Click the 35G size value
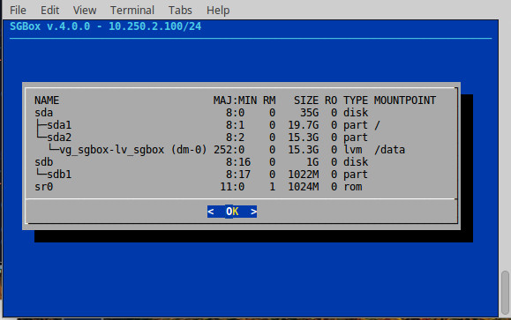This screenshot has height=320, width=511. (x=309, y=113)
